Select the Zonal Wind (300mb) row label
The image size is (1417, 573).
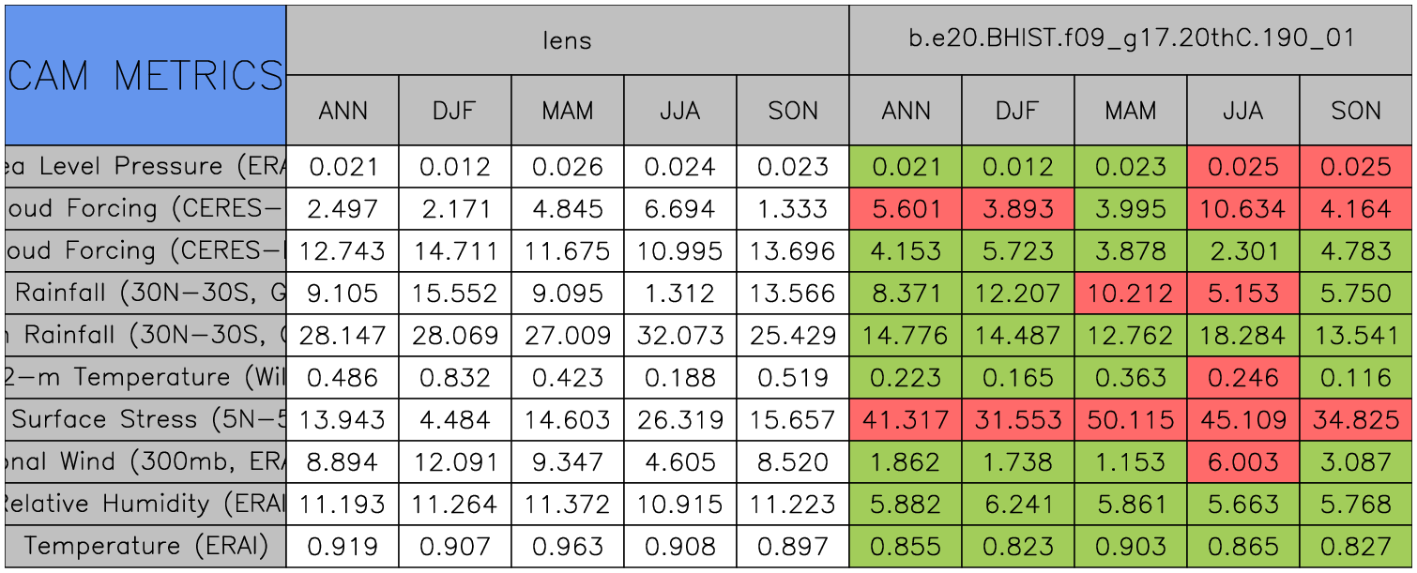click(145, 461)
